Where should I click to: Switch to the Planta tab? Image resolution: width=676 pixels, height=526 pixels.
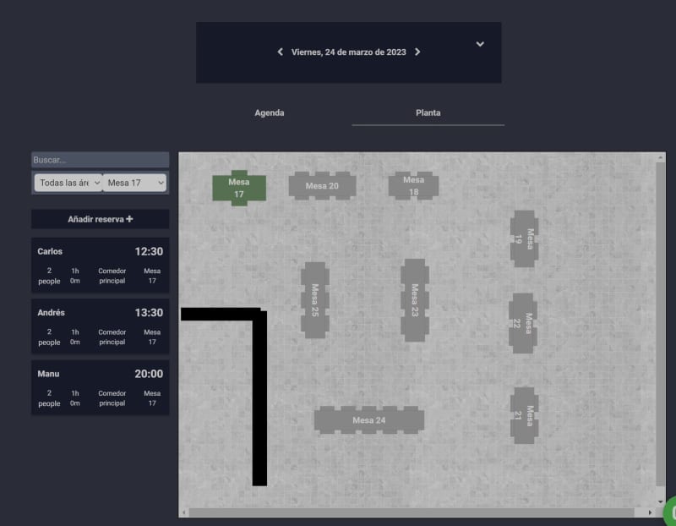428,112
